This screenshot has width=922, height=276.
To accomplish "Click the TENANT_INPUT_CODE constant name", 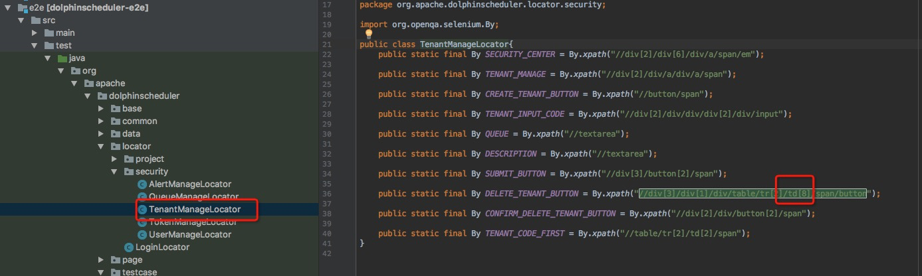I will coord(524,114).
